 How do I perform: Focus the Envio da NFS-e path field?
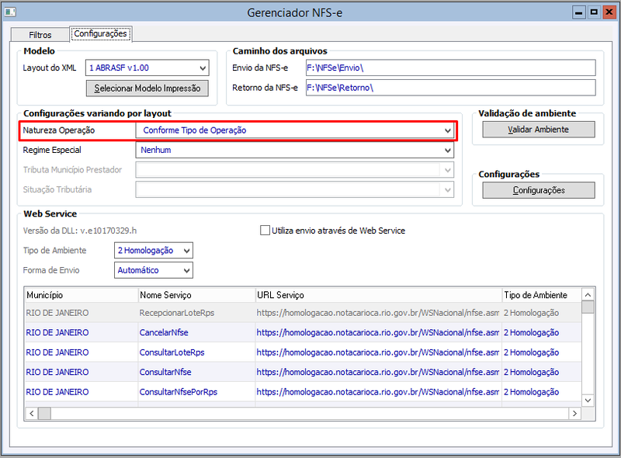451,68
